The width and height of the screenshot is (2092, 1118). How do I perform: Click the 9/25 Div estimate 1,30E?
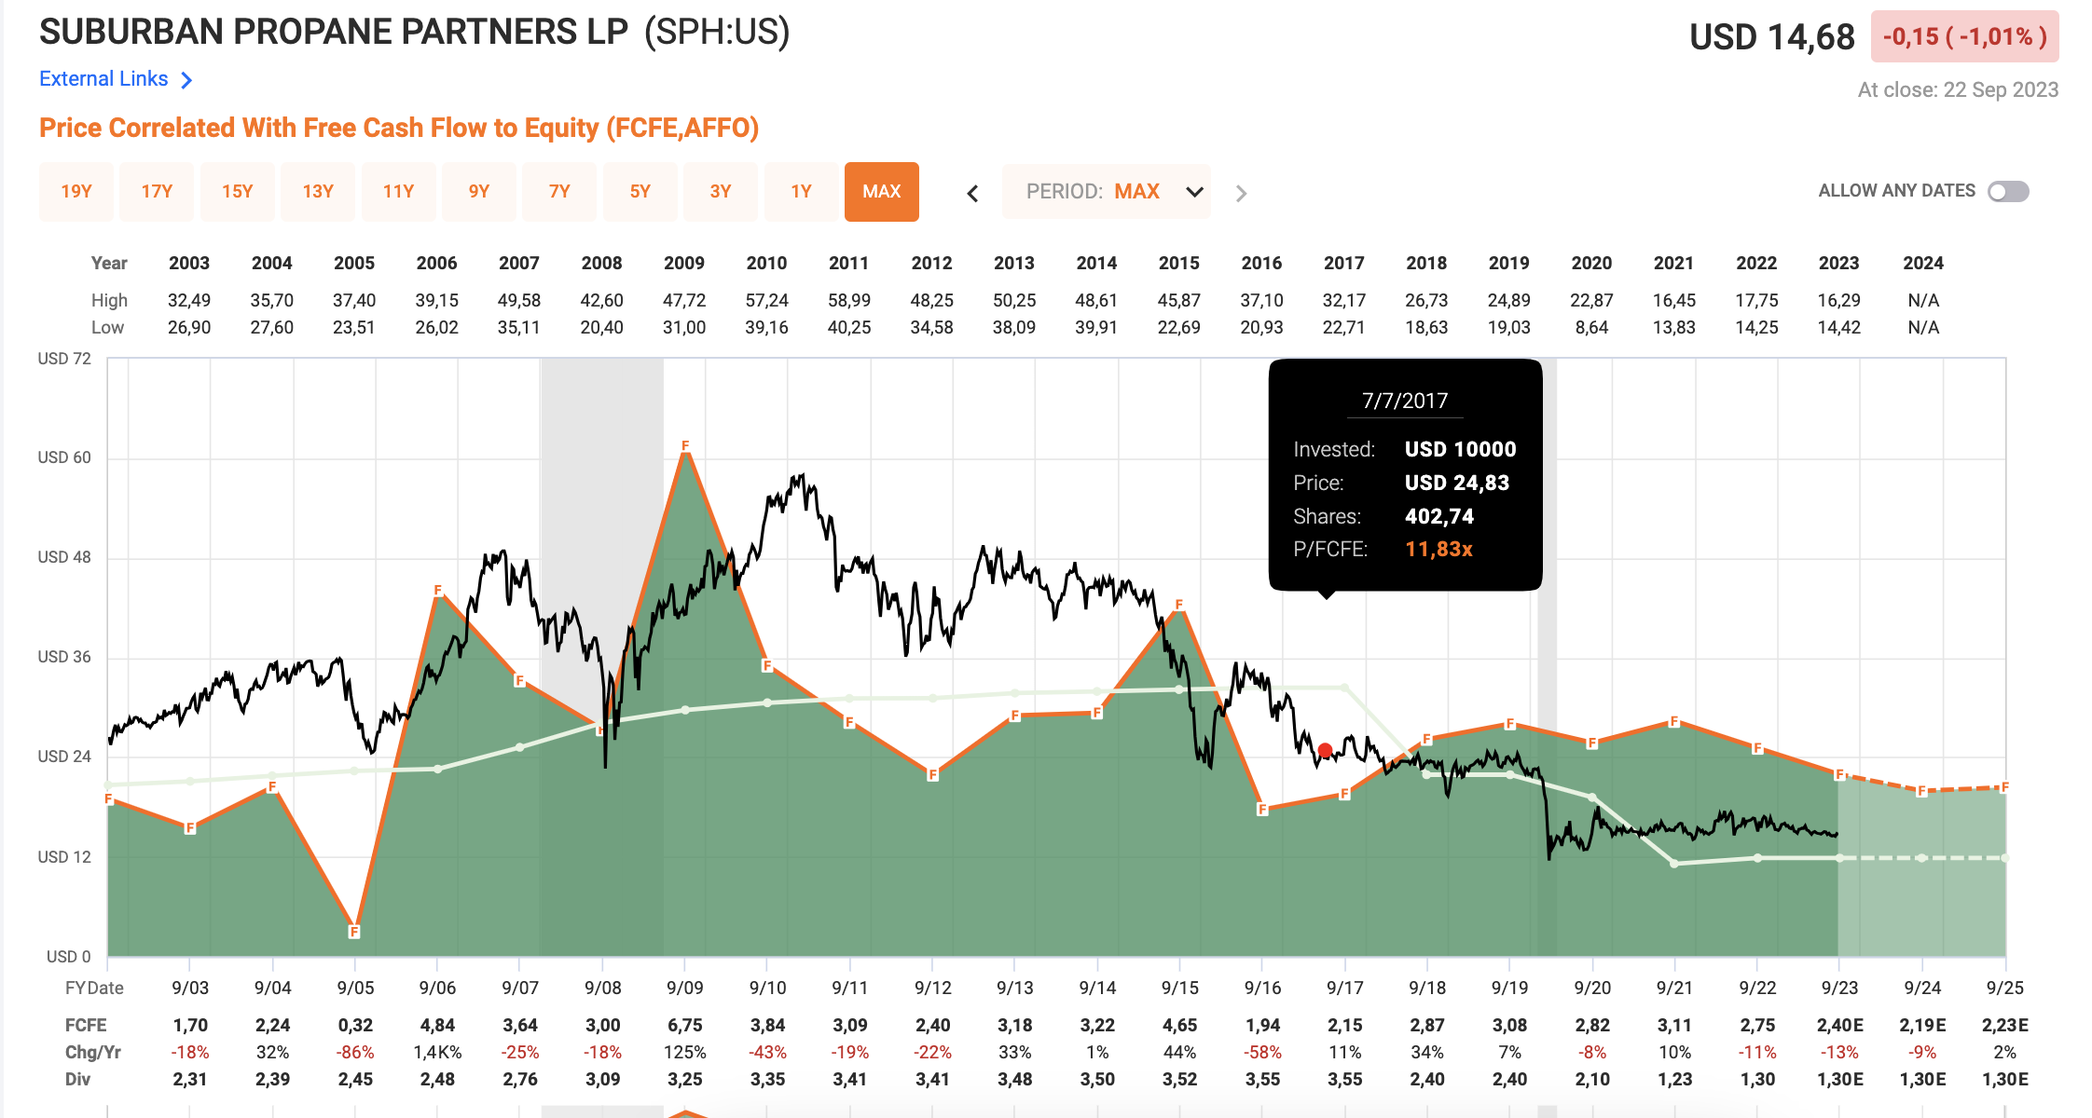pos(2005,1080)
